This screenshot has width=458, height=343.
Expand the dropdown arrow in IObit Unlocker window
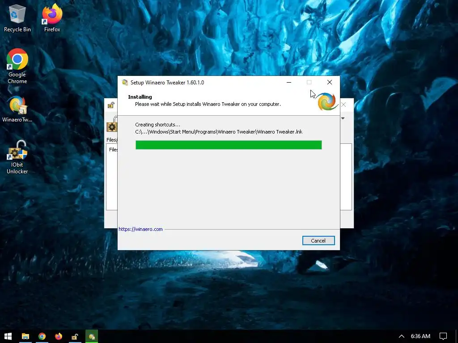343,118
